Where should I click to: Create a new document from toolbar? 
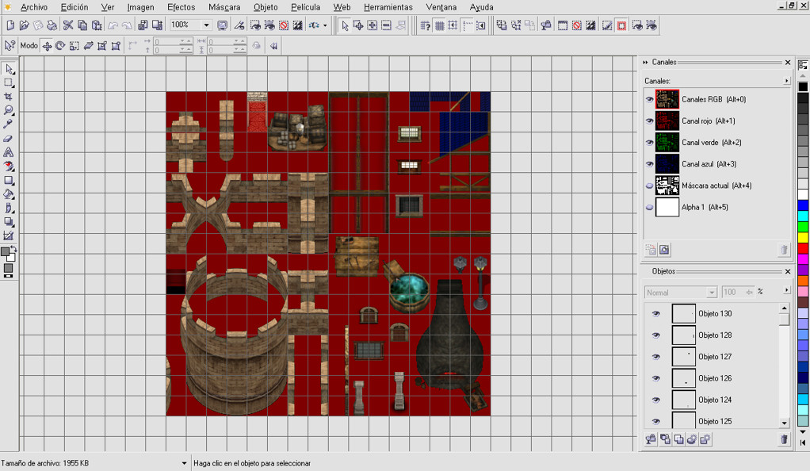pos(10,25)
